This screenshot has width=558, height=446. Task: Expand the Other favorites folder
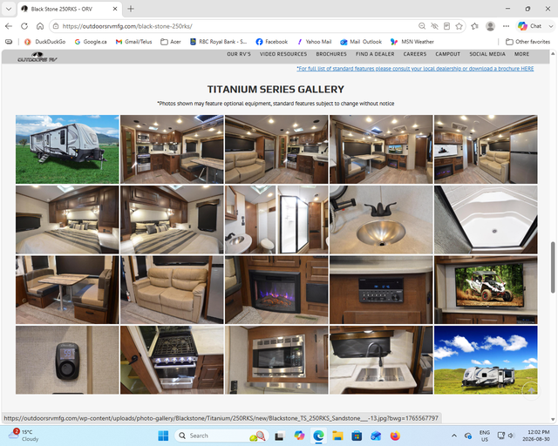coord(528,42)
